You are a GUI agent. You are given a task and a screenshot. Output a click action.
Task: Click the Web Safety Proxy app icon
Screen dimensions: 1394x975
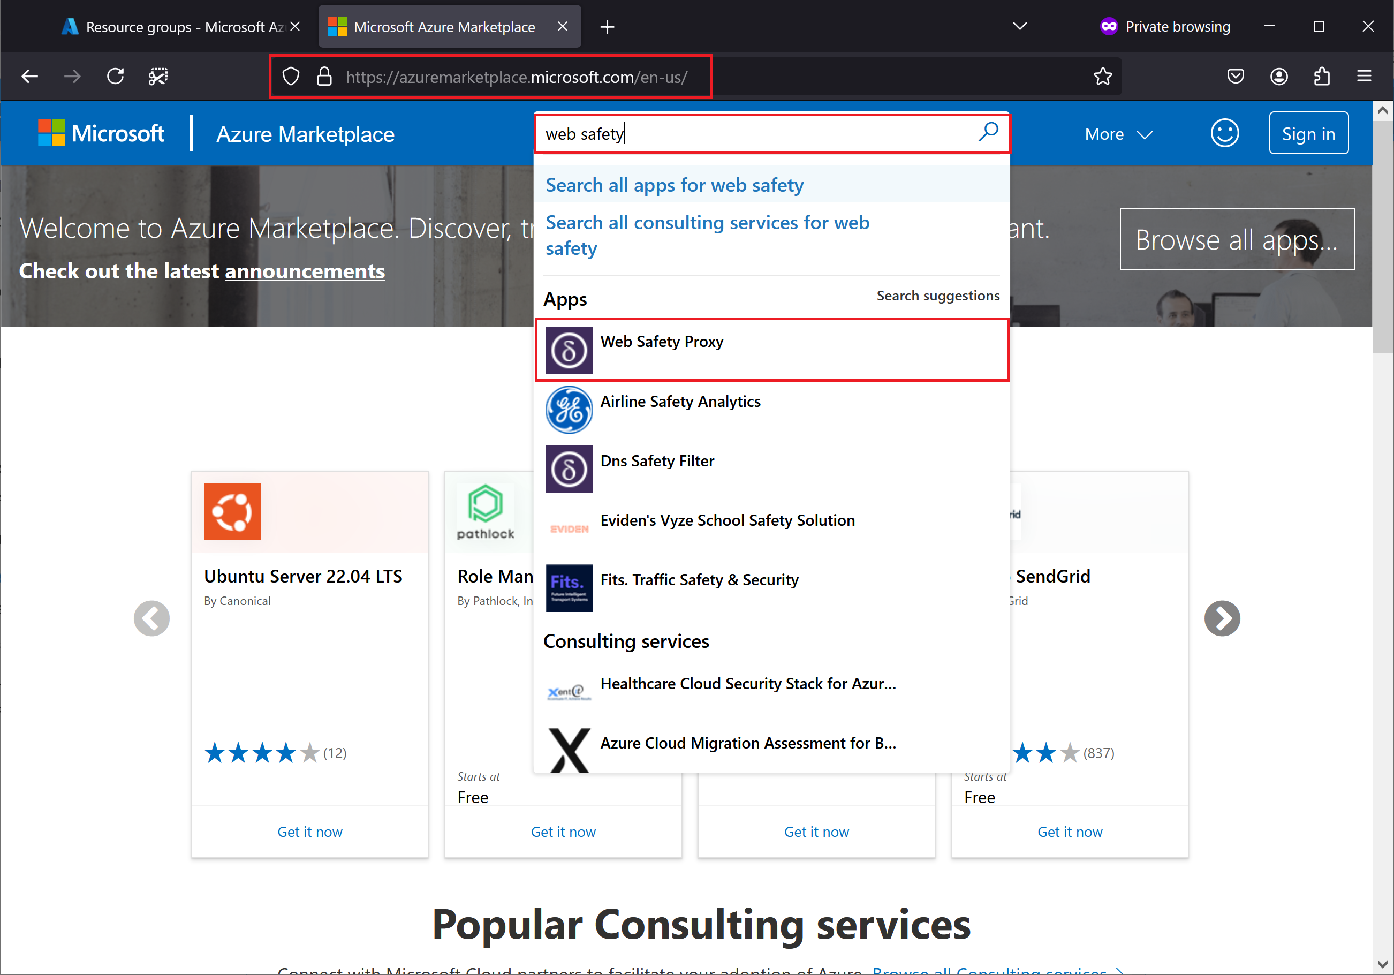(x=569, y=350)
